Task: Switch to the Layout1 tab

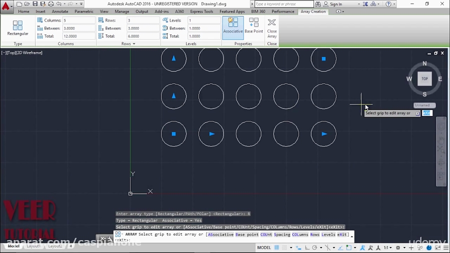Action: tap(33, 246)
